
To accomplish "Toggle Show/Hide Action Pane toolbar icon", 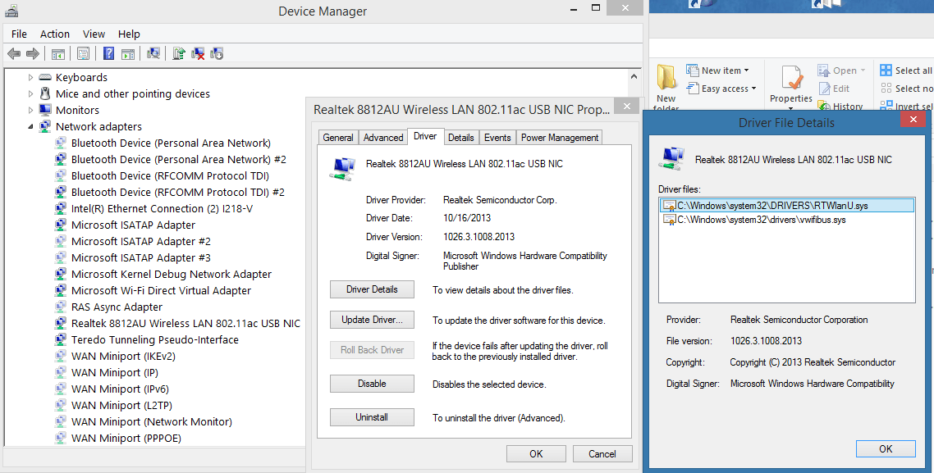I will 128,53.
